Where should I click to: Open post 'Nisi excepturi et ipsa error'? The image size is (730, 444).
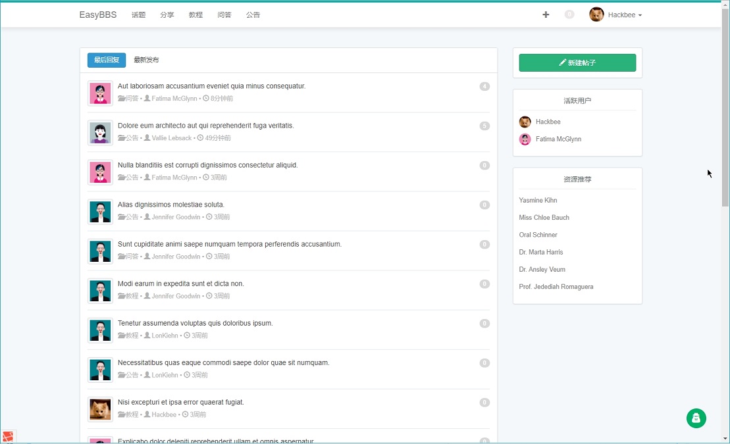(180, 403)
